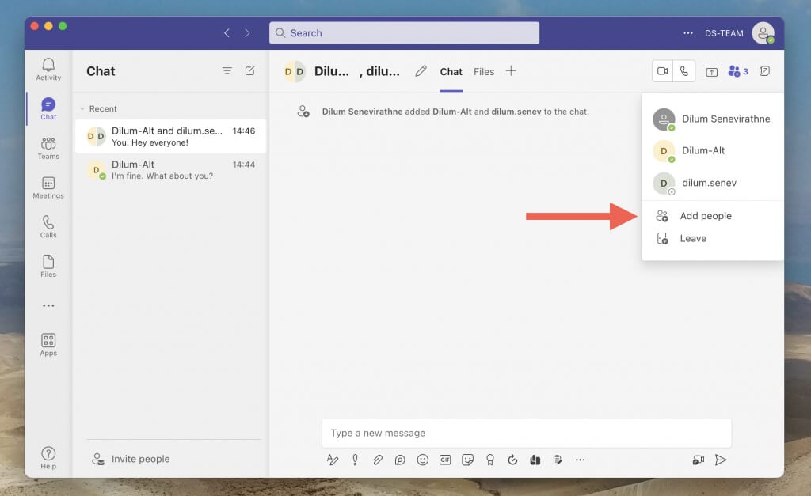Open the emoji picker

(423, 460)
